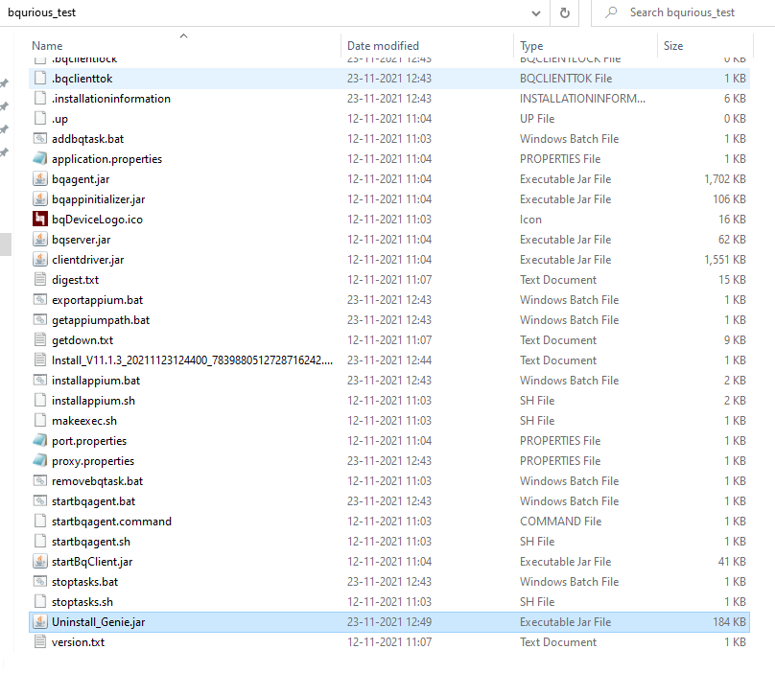Viewport: 775px width, 673px height.
Task: Select the file named startbqagent.sh
Action: (91, 542)
